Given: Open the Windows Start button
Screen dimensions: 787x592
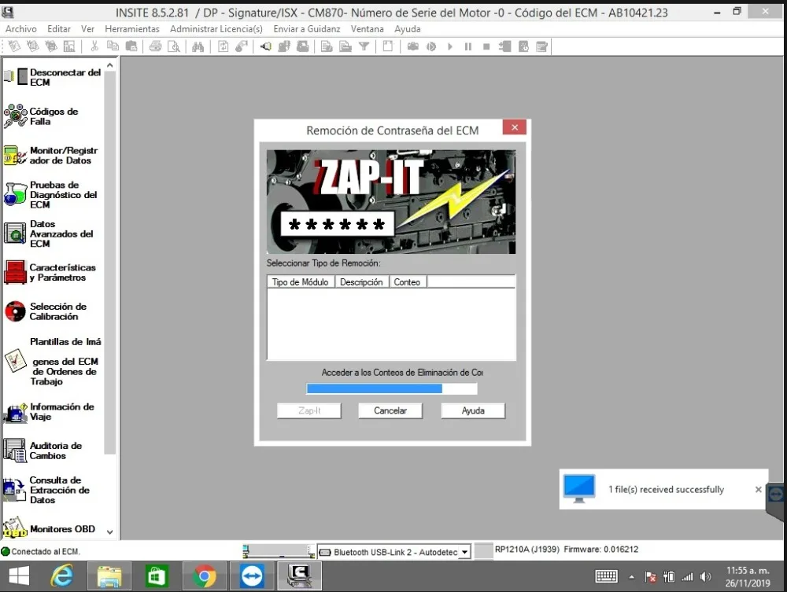Looking at the screenshot, I should click(19, 576).
